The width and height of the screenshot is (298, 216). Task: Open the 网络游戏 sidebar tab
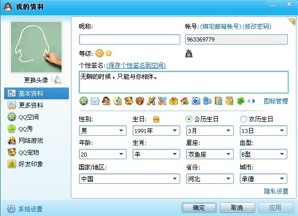37,141
